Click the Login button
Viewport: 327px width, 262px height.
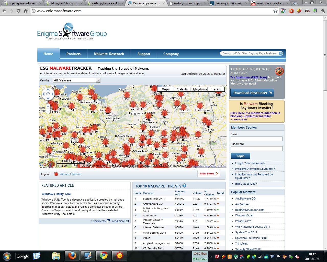[x=240, y=156]
